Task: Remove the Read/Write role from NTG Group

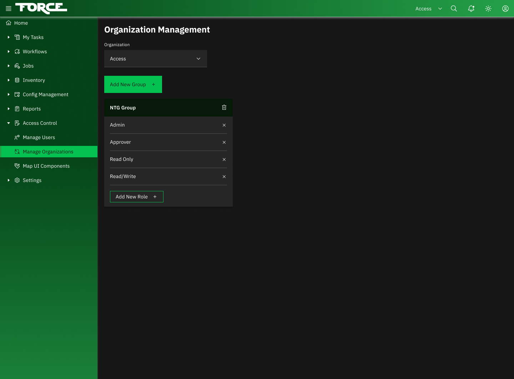Action: [x=224, y=176]
